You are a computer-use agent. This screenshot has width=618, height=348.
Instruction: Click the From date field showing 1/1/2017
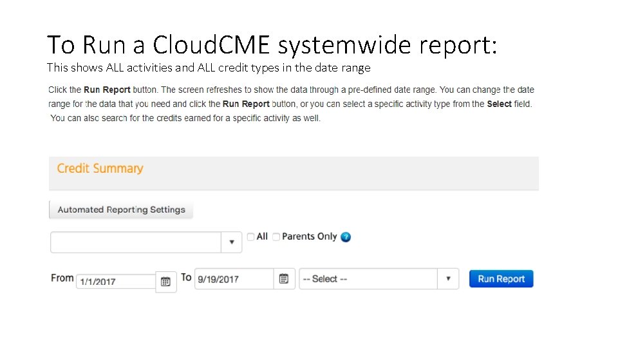[116, 282]
